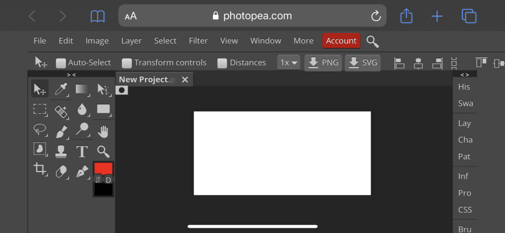Screen dimensions: 505x233
Task: Select the Rectangle Select marquee tool
Action: point(40,109)
